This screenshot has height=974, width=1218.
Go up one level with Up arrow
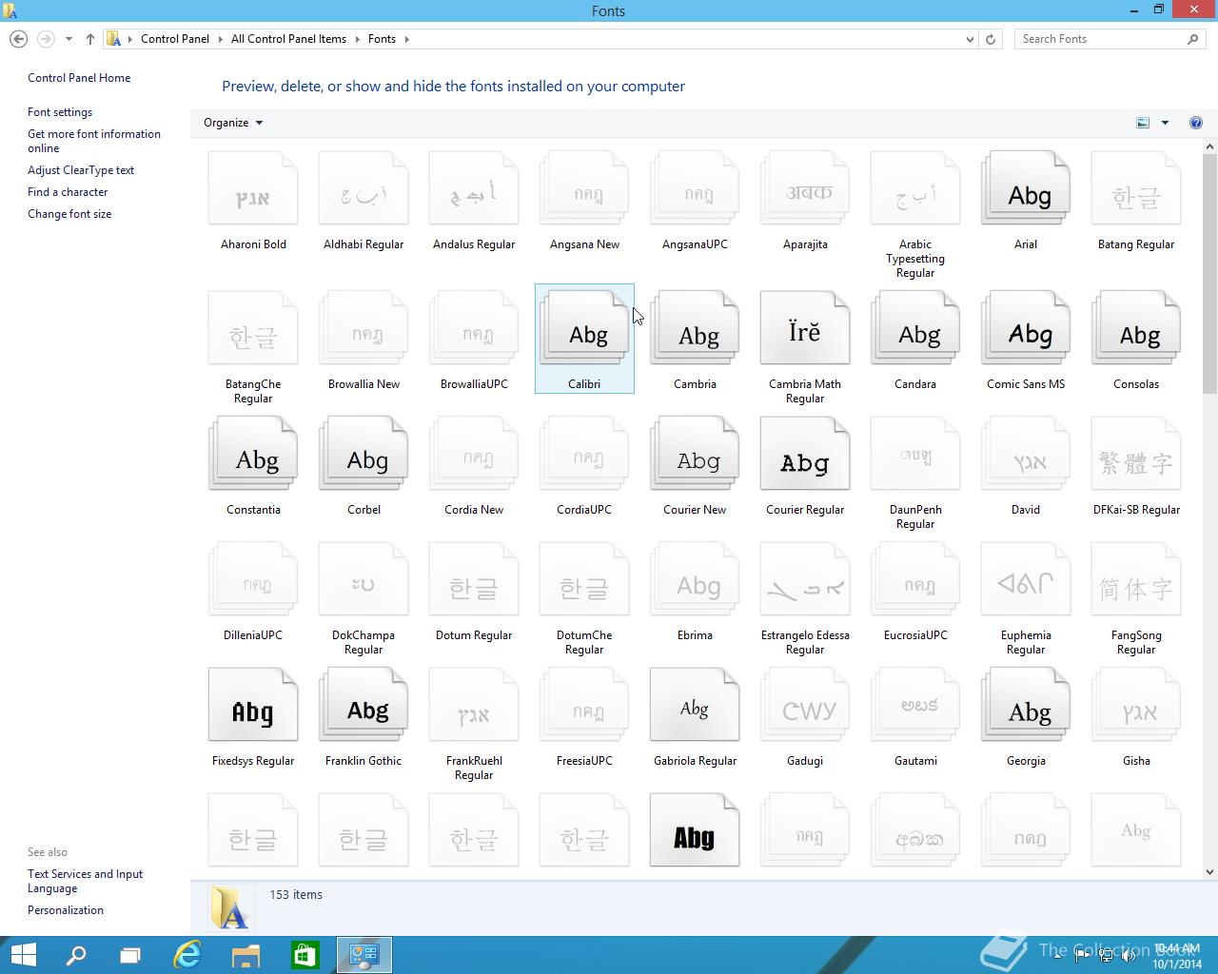(x=90, y=39)
